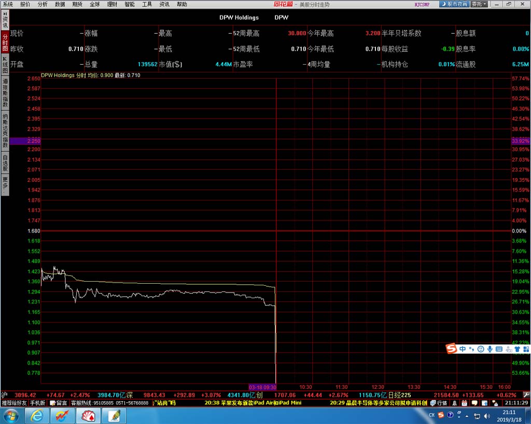Click the 创 index value 1707.06

pyautogui.click(x=285, y=395)
